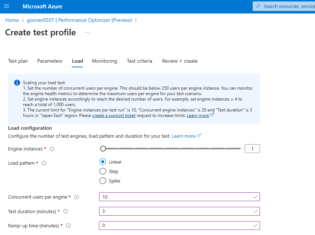315x235 pixels.
Task: Select the Linear load pattern
Action: (x=103, y=162)
